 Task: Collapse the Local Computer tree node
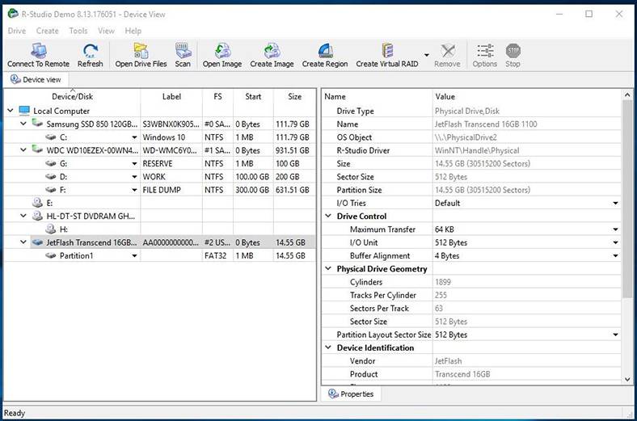click(x=11, y=110)
